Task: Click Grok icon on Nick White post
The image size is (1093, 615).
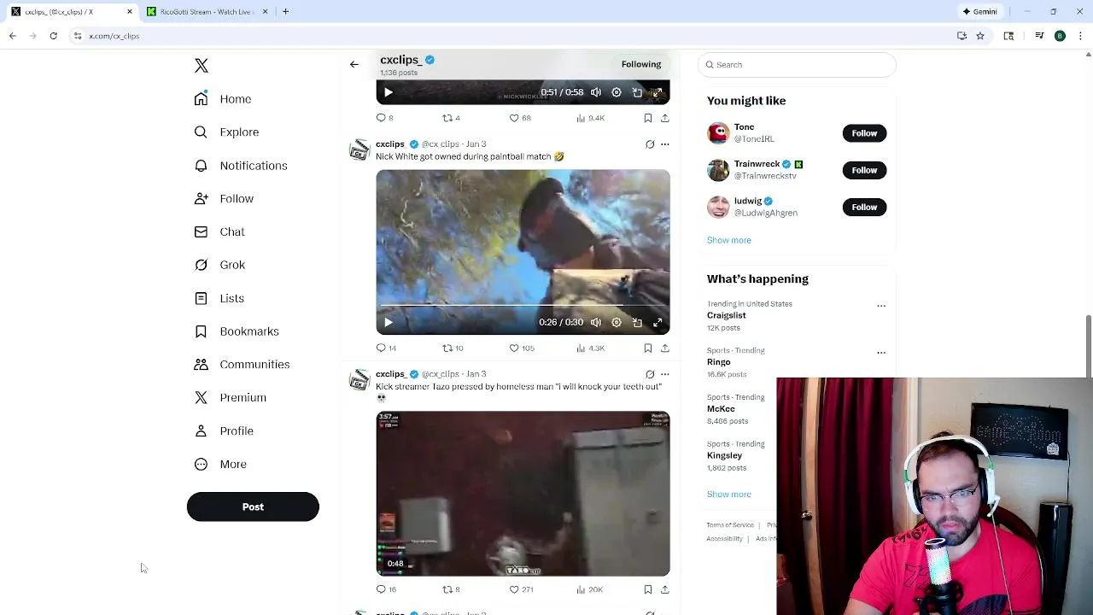Action: coord(650,144)
